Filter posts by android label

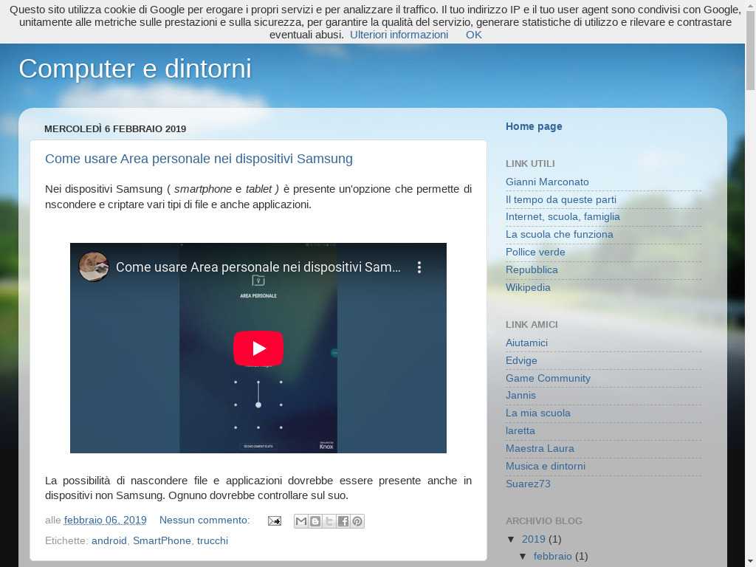(x=109, y=541)
